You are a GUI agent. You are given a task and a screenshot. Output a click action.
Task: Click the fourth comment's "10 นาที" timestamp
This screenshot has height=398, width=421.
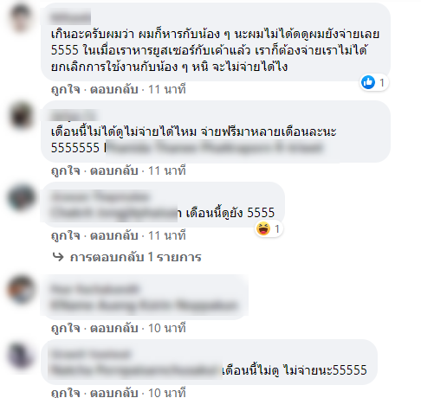(167, 328)
